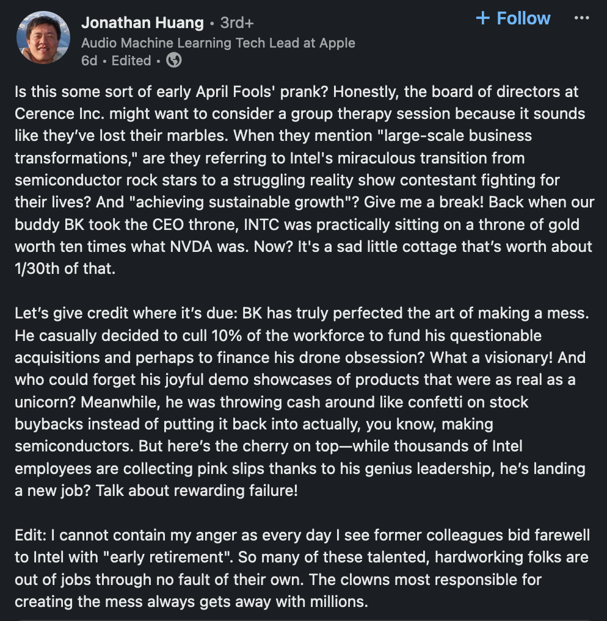Click the 3rd+ connection degree label
Screen dimensions: 607x621
pyautogui.click(x=237, y=23)
